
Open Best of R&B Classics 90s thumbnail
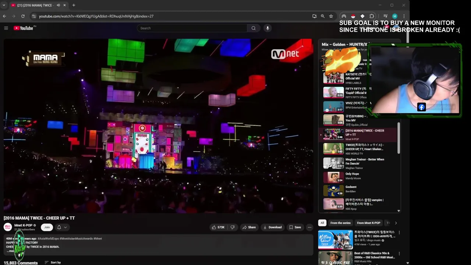[335, 258]
